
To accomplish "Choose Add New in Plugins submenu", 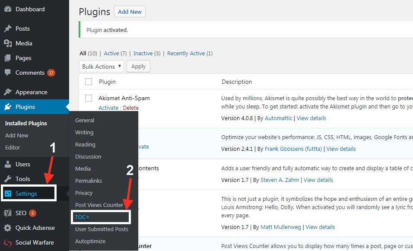I will coord(16,135).
